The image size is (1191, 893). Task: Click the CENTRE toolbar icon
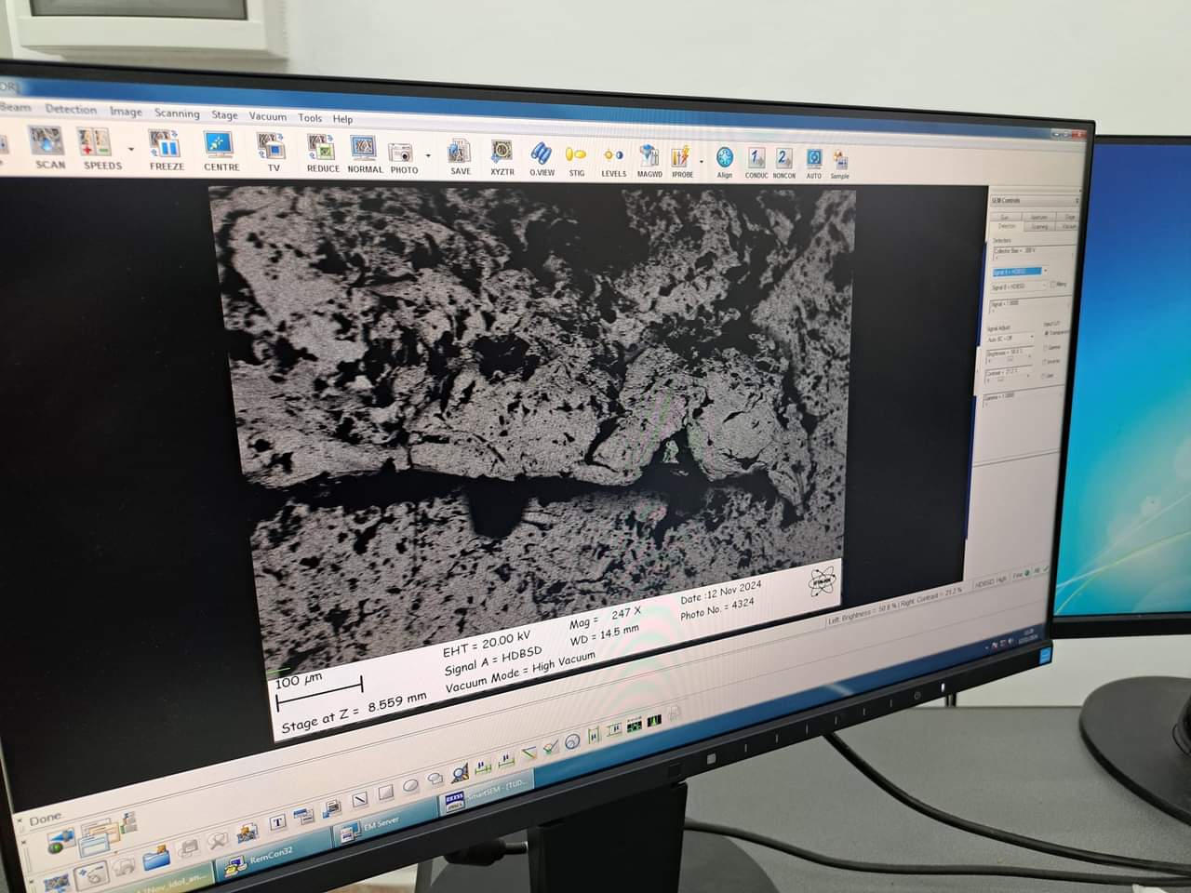click(x=221, y=151)
